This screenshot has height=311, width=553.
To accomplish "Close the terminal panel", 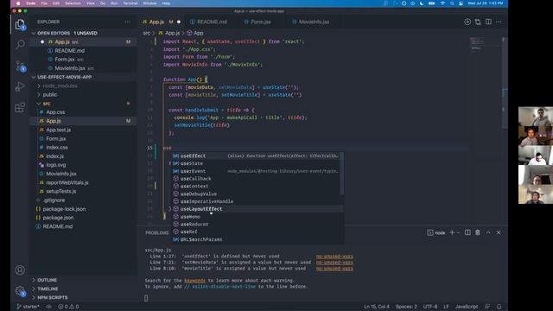I will click(499, 232).
